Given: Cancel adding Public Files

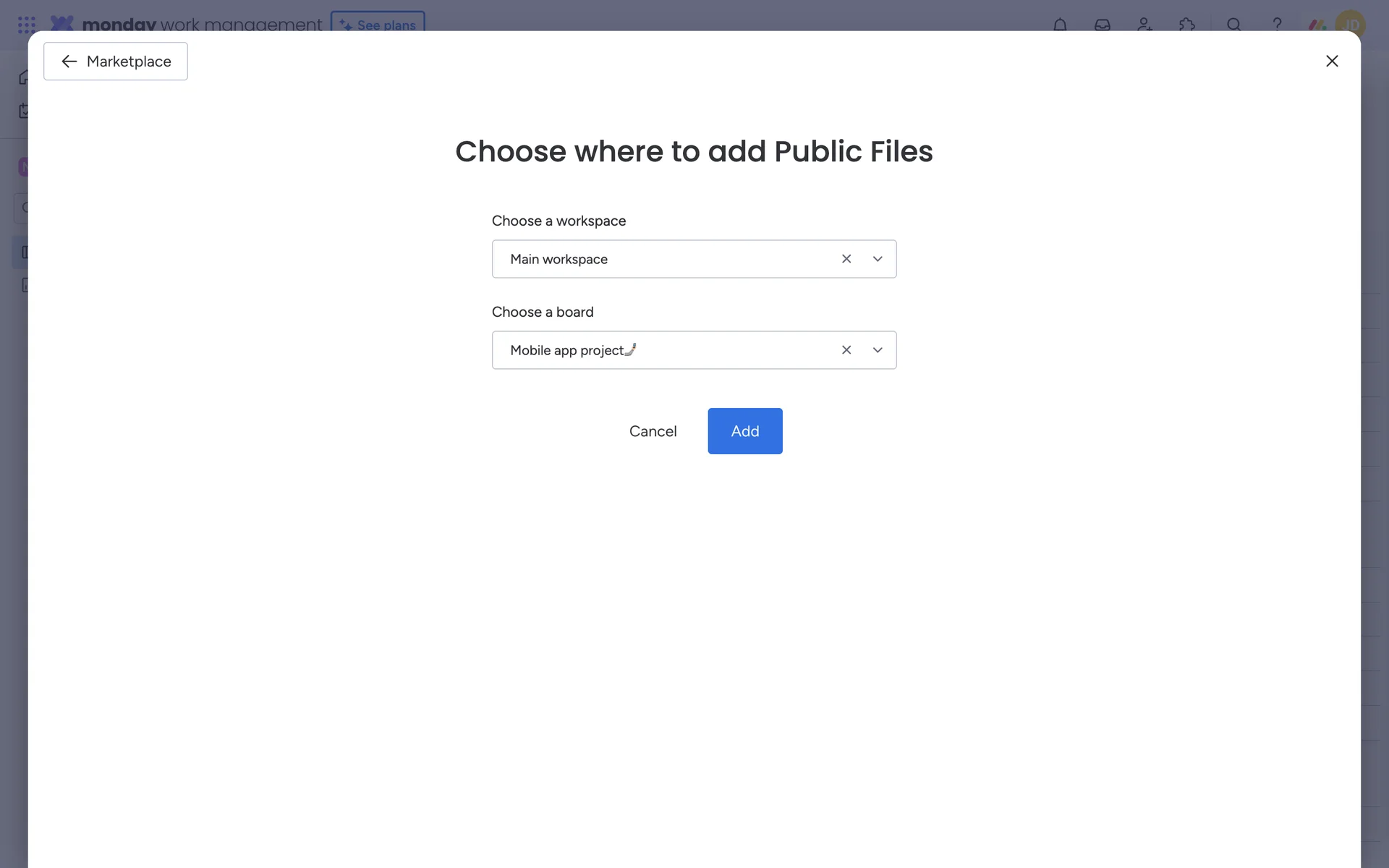Looking at the screenshot, I should coord(653,431).
